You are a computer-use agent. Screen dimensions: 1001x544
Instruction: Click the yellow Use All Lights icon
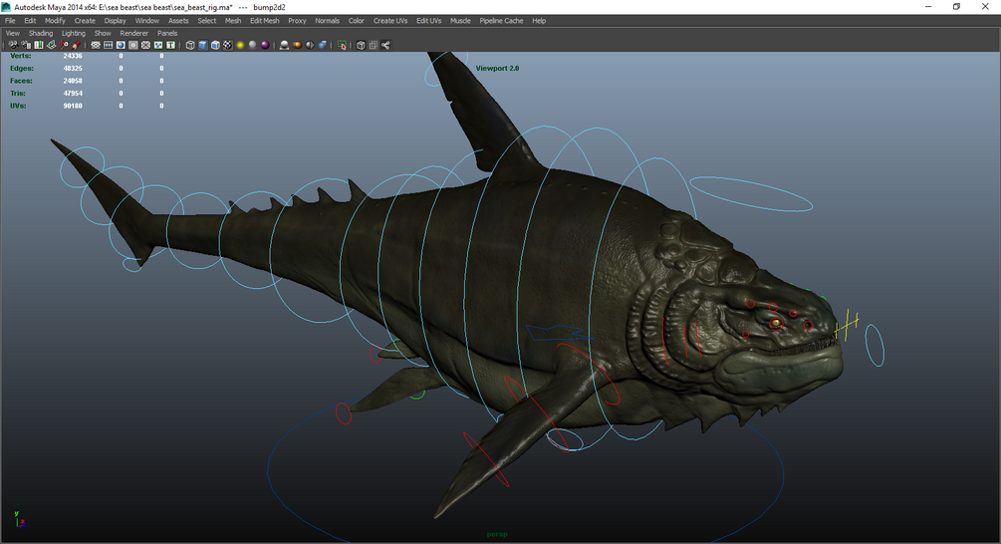(240, 45)
